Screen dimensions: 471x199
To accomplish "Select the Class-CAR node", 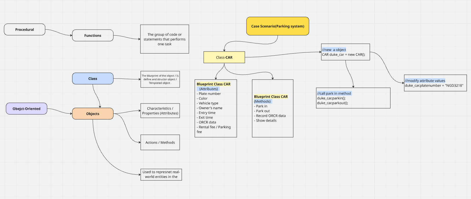I will [x=224, y=57].
